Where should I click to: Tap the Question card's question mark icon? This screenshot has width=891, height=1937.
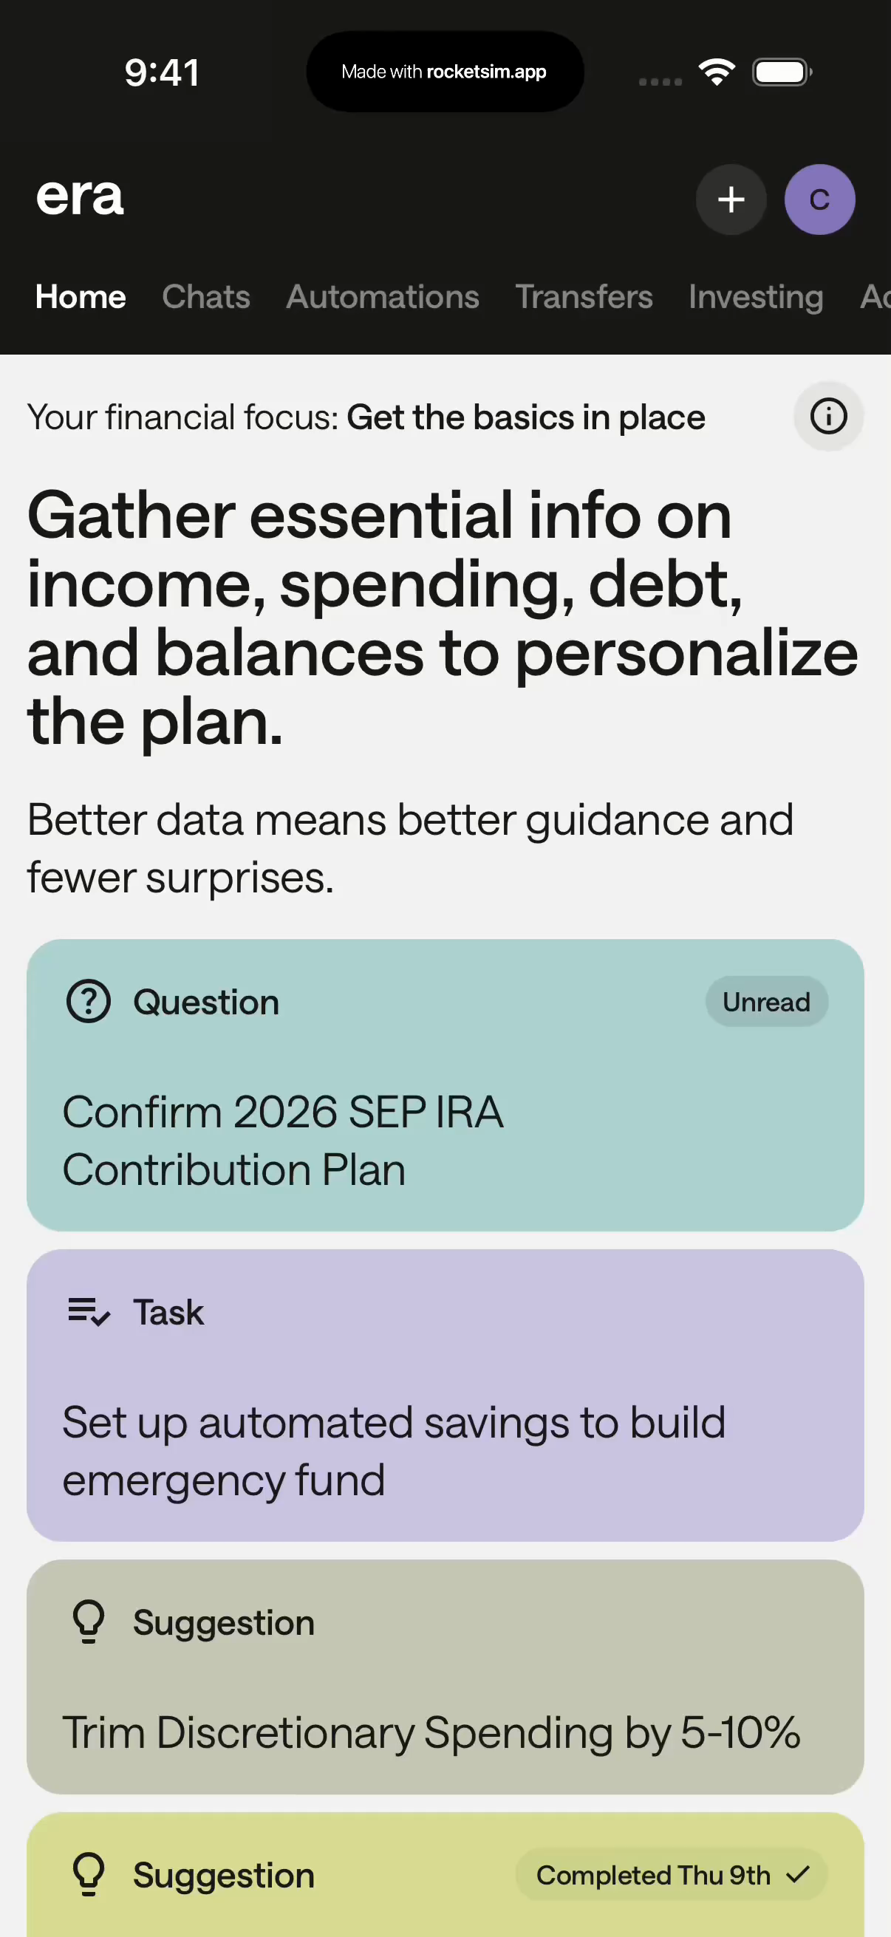pos(89,1002)
